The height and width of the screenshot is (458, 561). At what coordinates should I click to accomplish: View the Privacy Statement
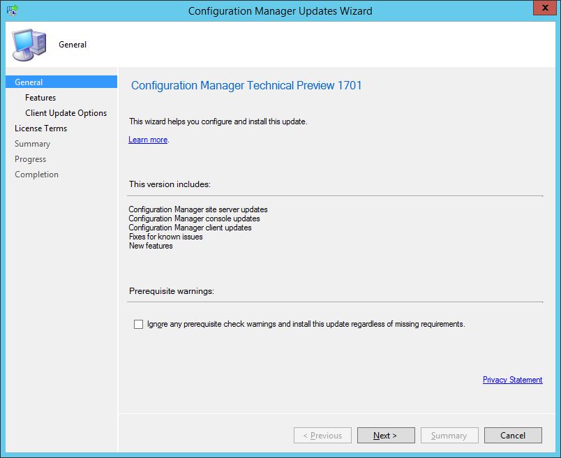pyautogui.click(x=512, y=380)
